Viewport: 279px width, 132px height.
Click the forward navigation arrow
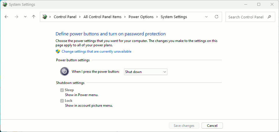coord(16,17)
